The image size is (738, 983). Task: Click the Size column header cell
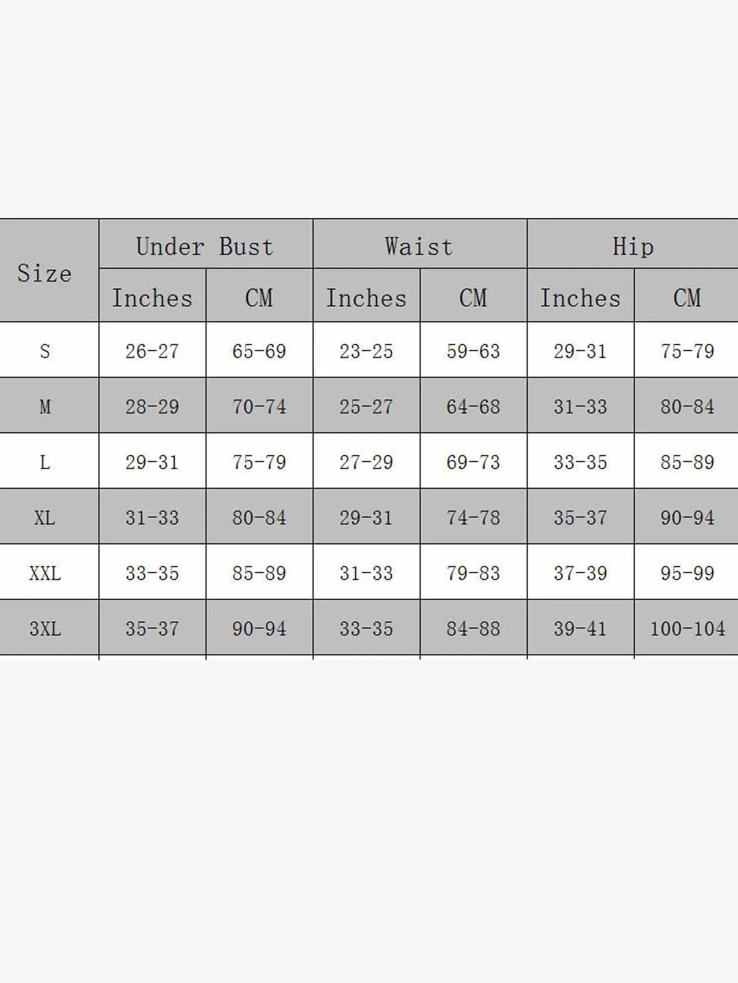[x=45, y=273]
